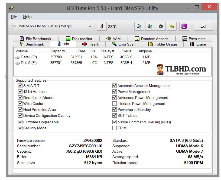This screenshot has width=221, height=180.
Task: Toggle the 48-bit Address checkbox
Action: (20, 92)
